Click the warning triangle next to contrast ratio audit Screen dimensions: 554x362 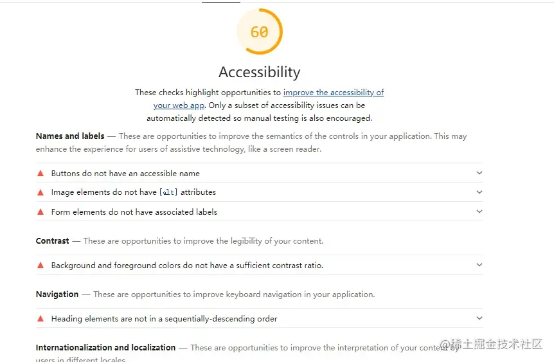pyautogui.click(x=40, y=265)
